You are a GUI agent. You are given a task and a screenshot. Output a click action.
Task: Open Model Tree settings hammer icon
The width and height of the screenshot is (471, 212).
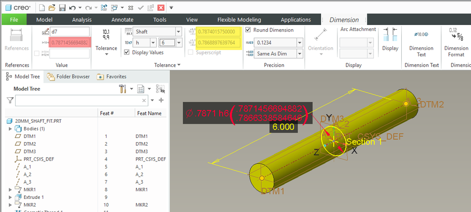click(x=123, y=89)
